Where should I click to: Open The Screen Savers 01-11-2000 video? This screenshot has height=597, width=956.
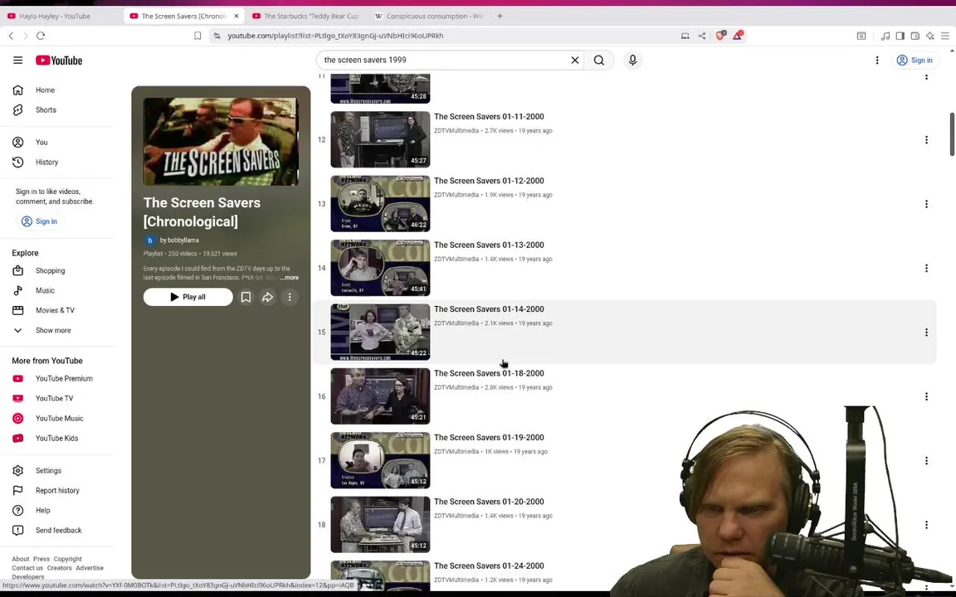[489, 117]
